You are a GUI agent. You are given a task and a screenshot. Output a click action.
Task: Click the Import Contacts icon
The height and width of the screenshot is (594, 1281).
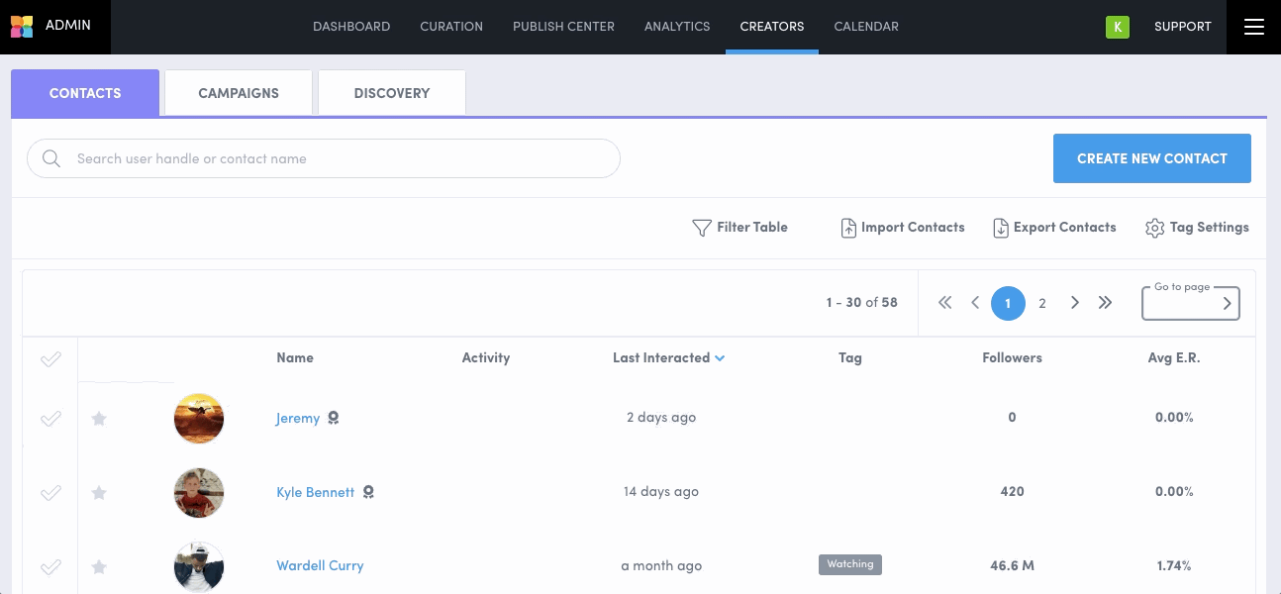pos(848,228)
